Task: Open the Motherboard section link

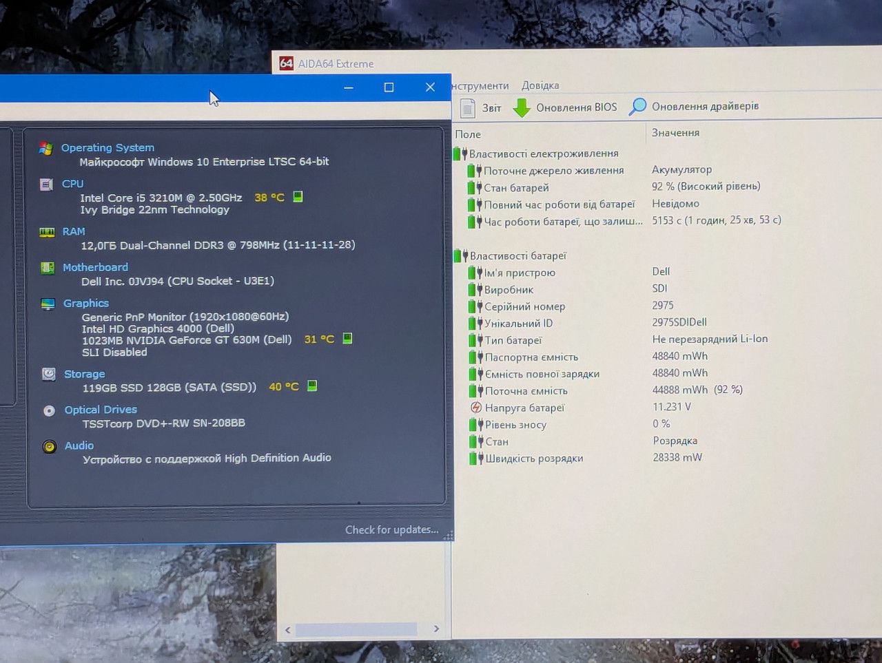Action: 95,267
